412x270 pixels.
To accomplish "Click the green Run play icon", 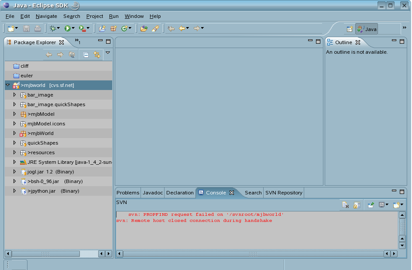I will [x=68, y=28].
